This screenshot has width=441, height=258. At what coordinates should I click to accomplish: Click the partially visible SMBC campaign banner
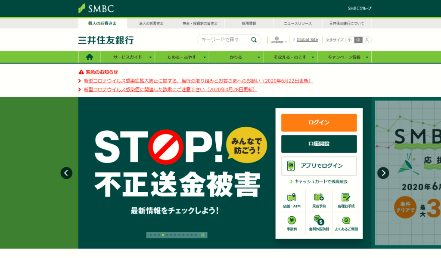(408, 173)
